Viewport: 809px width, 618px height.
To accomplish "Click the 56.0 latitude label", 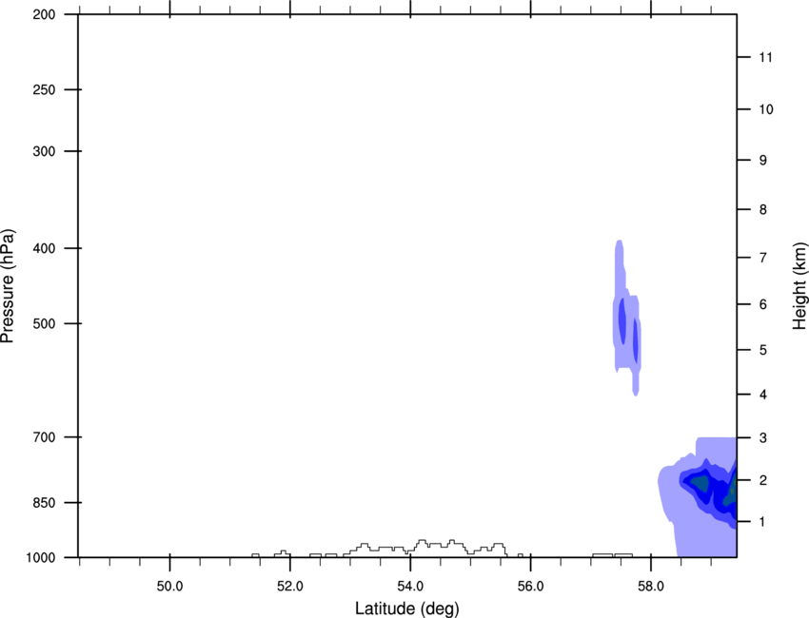I will pos(530,587).
